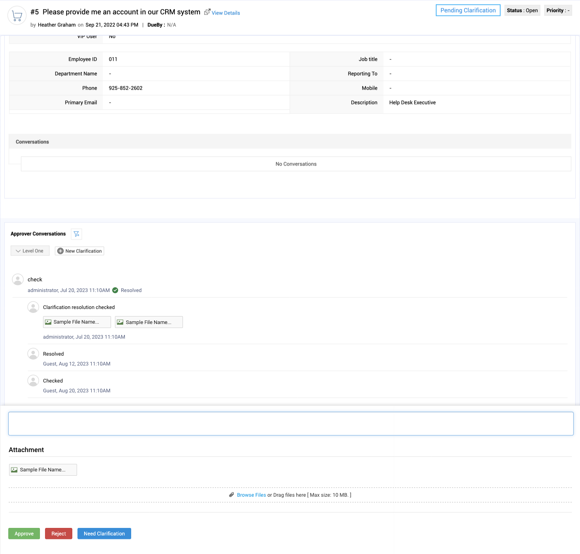Open the View Details link
Viewport: 580px width, 554px height.
[226, 13]
